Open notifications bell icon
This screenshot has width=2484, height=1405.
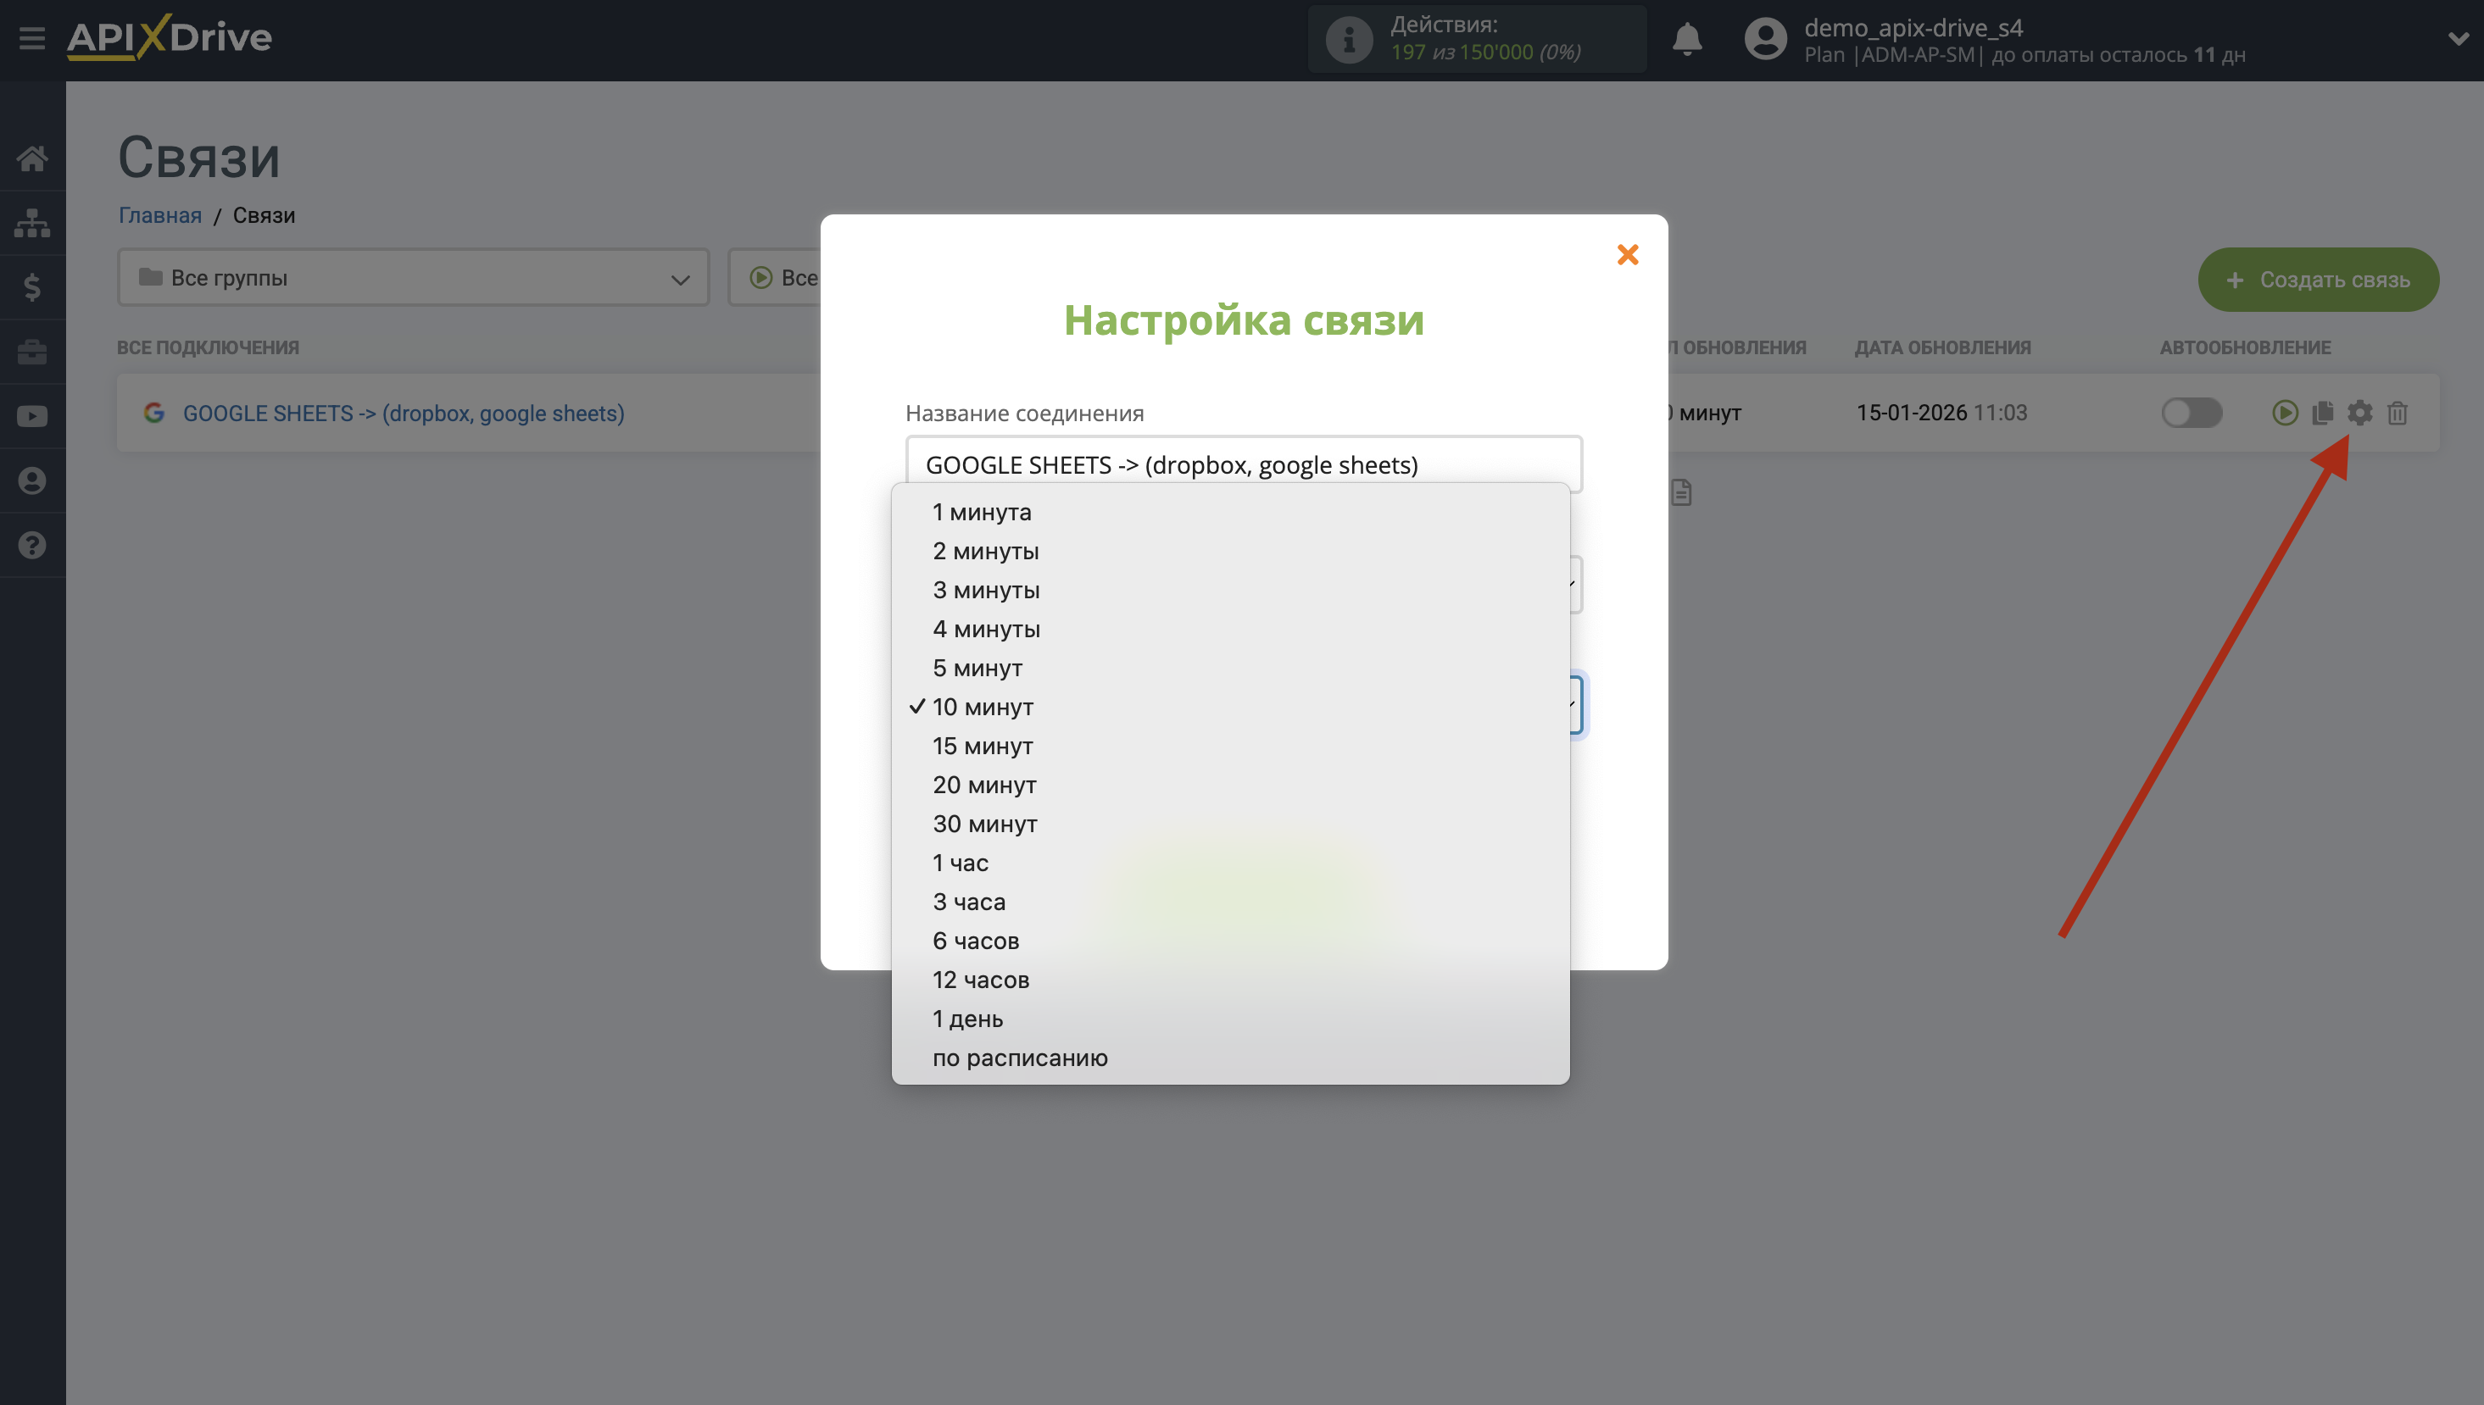pos(1689,40)
